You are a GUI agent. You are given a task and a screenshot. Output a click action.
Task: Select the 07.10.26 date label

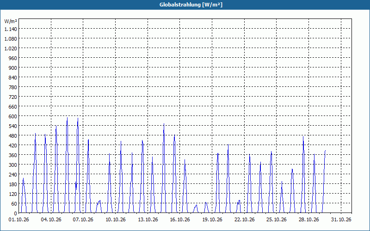click(x=83, y=220)
